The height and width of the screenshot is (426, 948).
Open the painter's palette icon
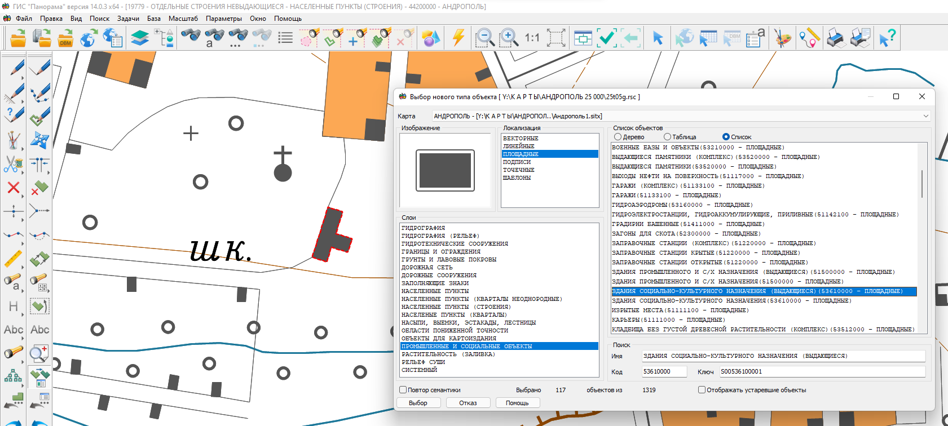pos(782,38)
